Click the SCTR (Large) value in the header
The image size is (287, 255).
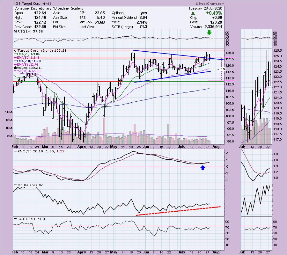(143, 27)
